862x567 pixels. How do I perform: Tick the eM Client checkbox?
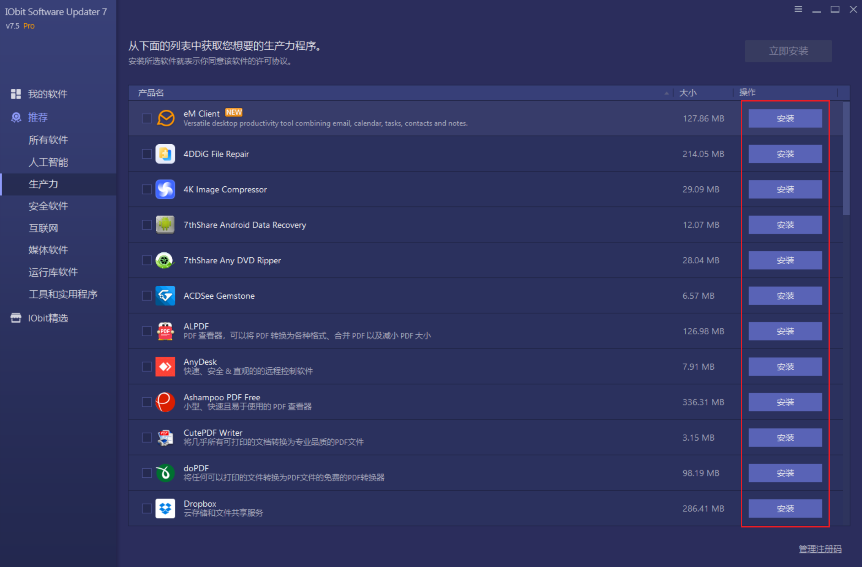(x=147, y=118)
